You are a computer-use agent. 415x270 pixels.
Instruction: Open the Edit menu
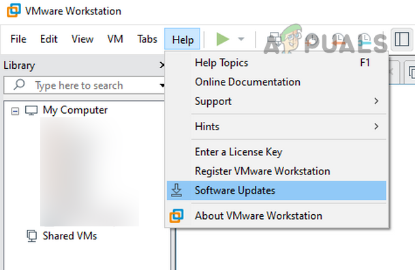click(48, 39)
